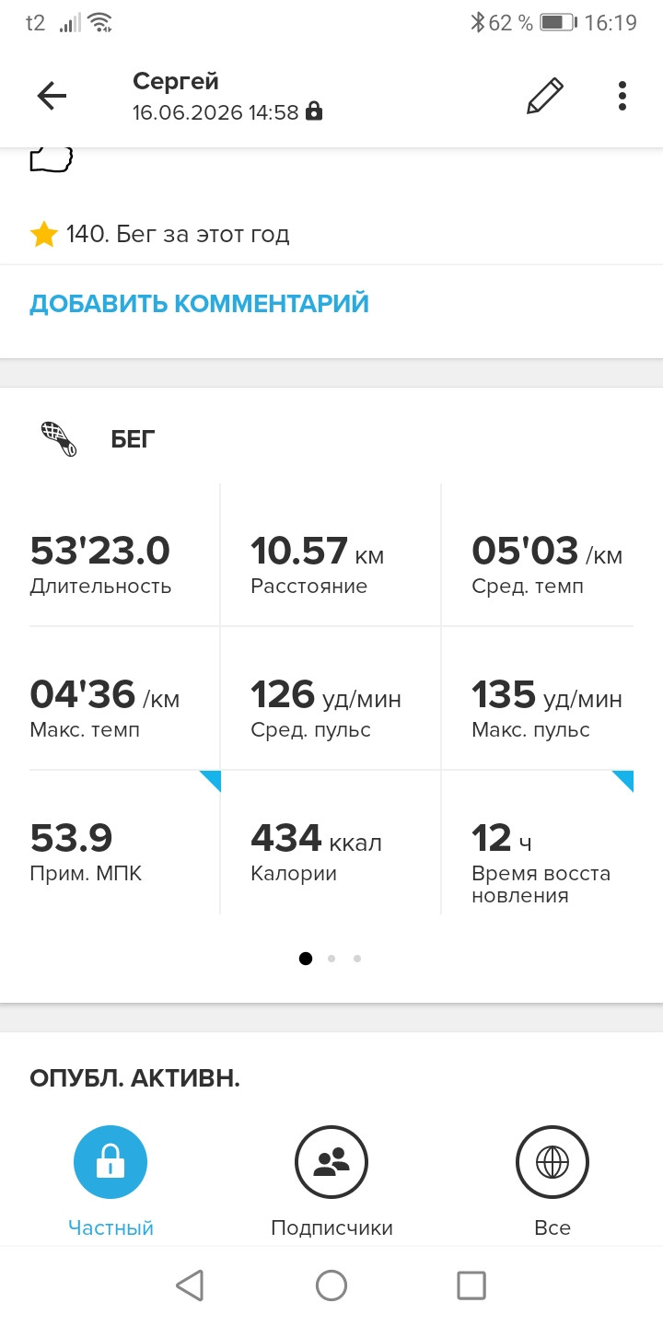Tap the Расстояние 10.57 км tile
This screenshot has width=663, height=1326.
click(x=331, y=555)
